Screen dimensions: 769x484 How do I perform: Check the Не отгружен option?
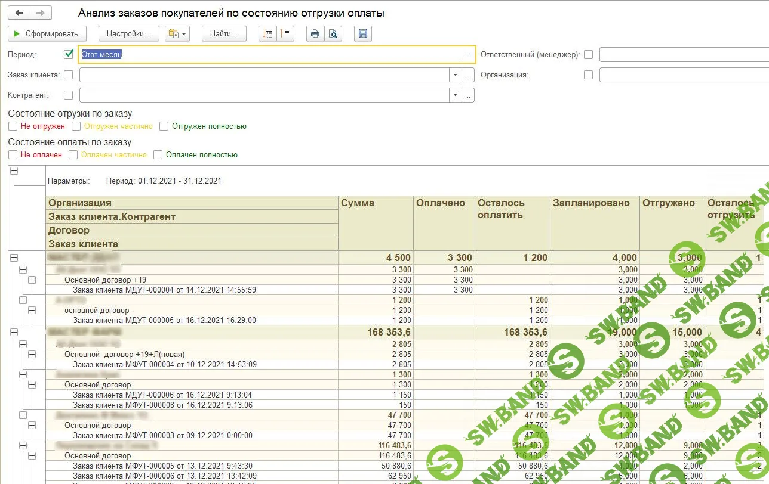pos(13,126)
